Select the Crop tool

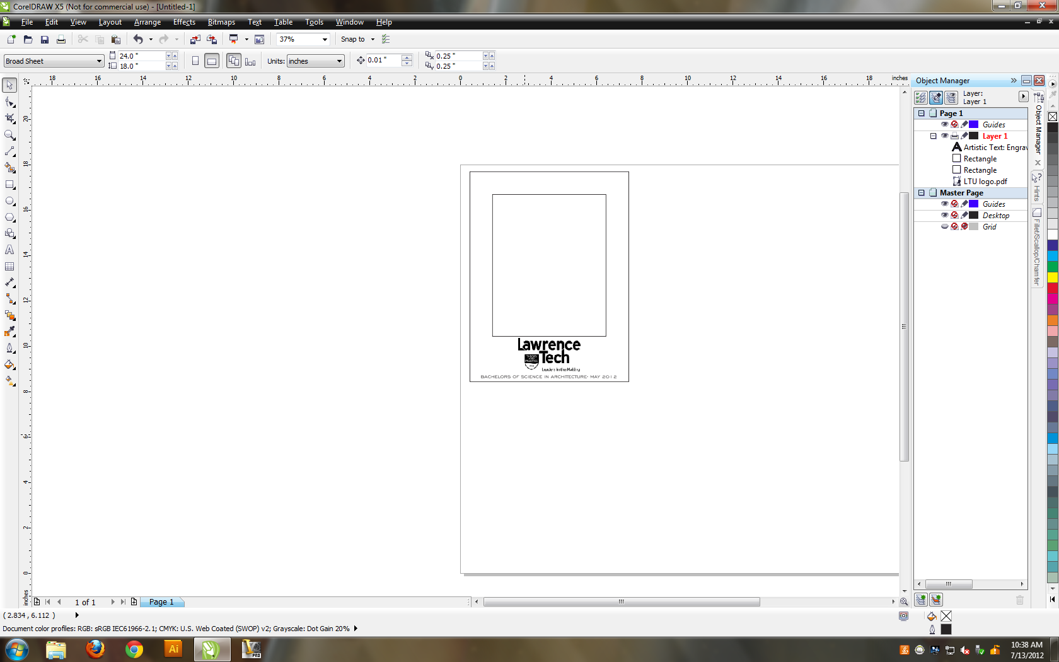[x=9, y=118]
